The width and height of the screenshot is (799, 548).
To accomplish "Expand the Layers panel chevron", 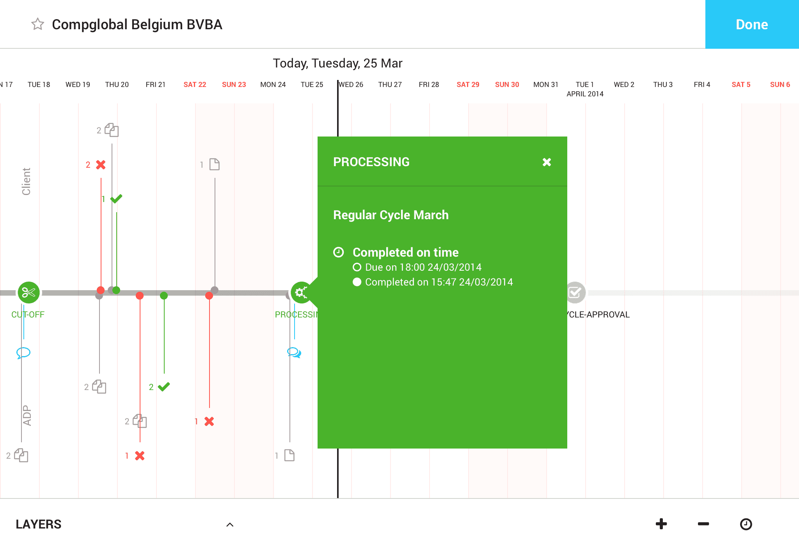I will point(230,525).
